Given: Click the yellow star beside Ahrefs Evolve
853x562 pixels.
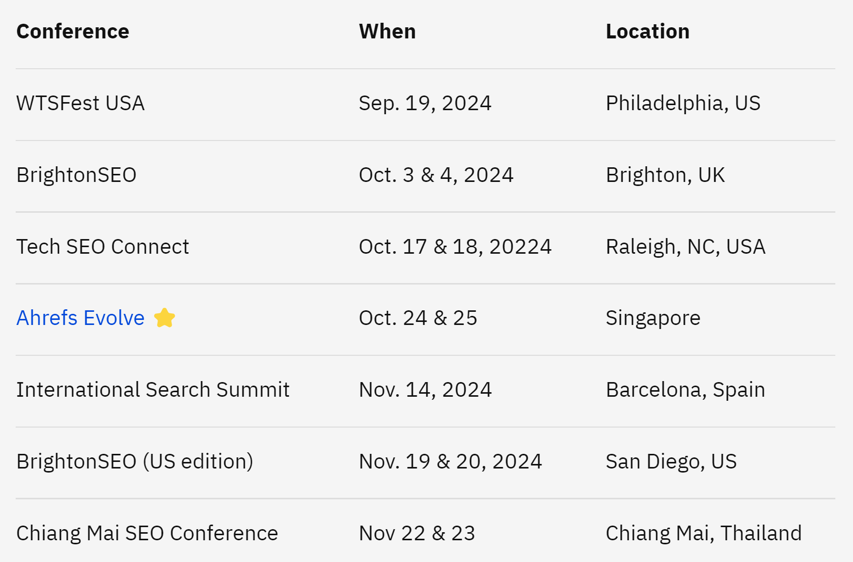Looking at the screenshot, I should point(165,318).
